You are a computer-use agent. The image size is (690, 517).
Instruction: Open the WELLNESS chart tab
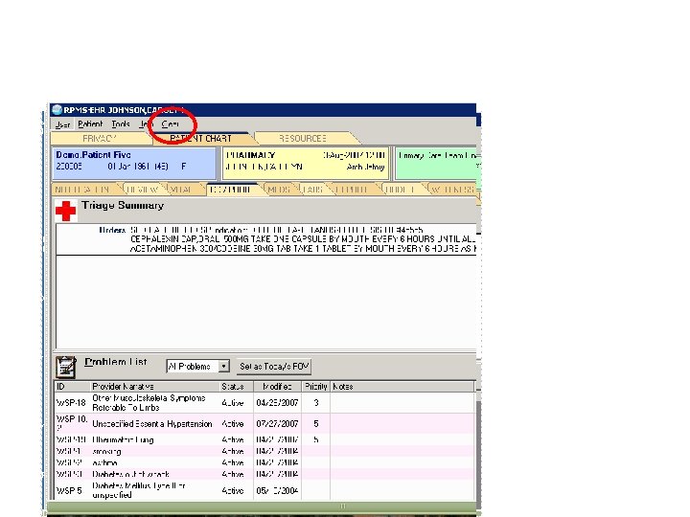[452, 190]
